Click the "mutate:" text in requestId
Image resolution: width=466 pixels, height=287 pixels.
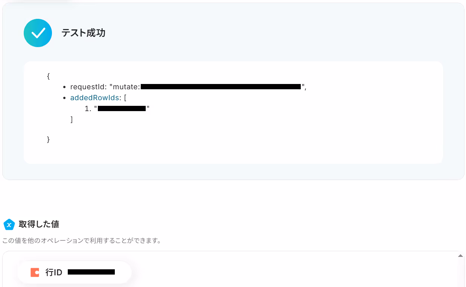click(x=126, y=87)
